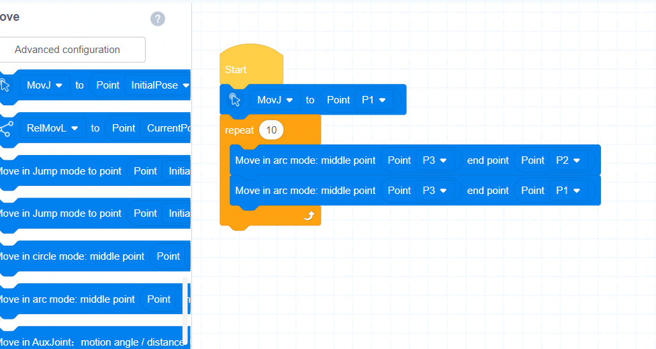Click the help question mark icon
Screen dimensions: 656x349
(x=158, y=19)
